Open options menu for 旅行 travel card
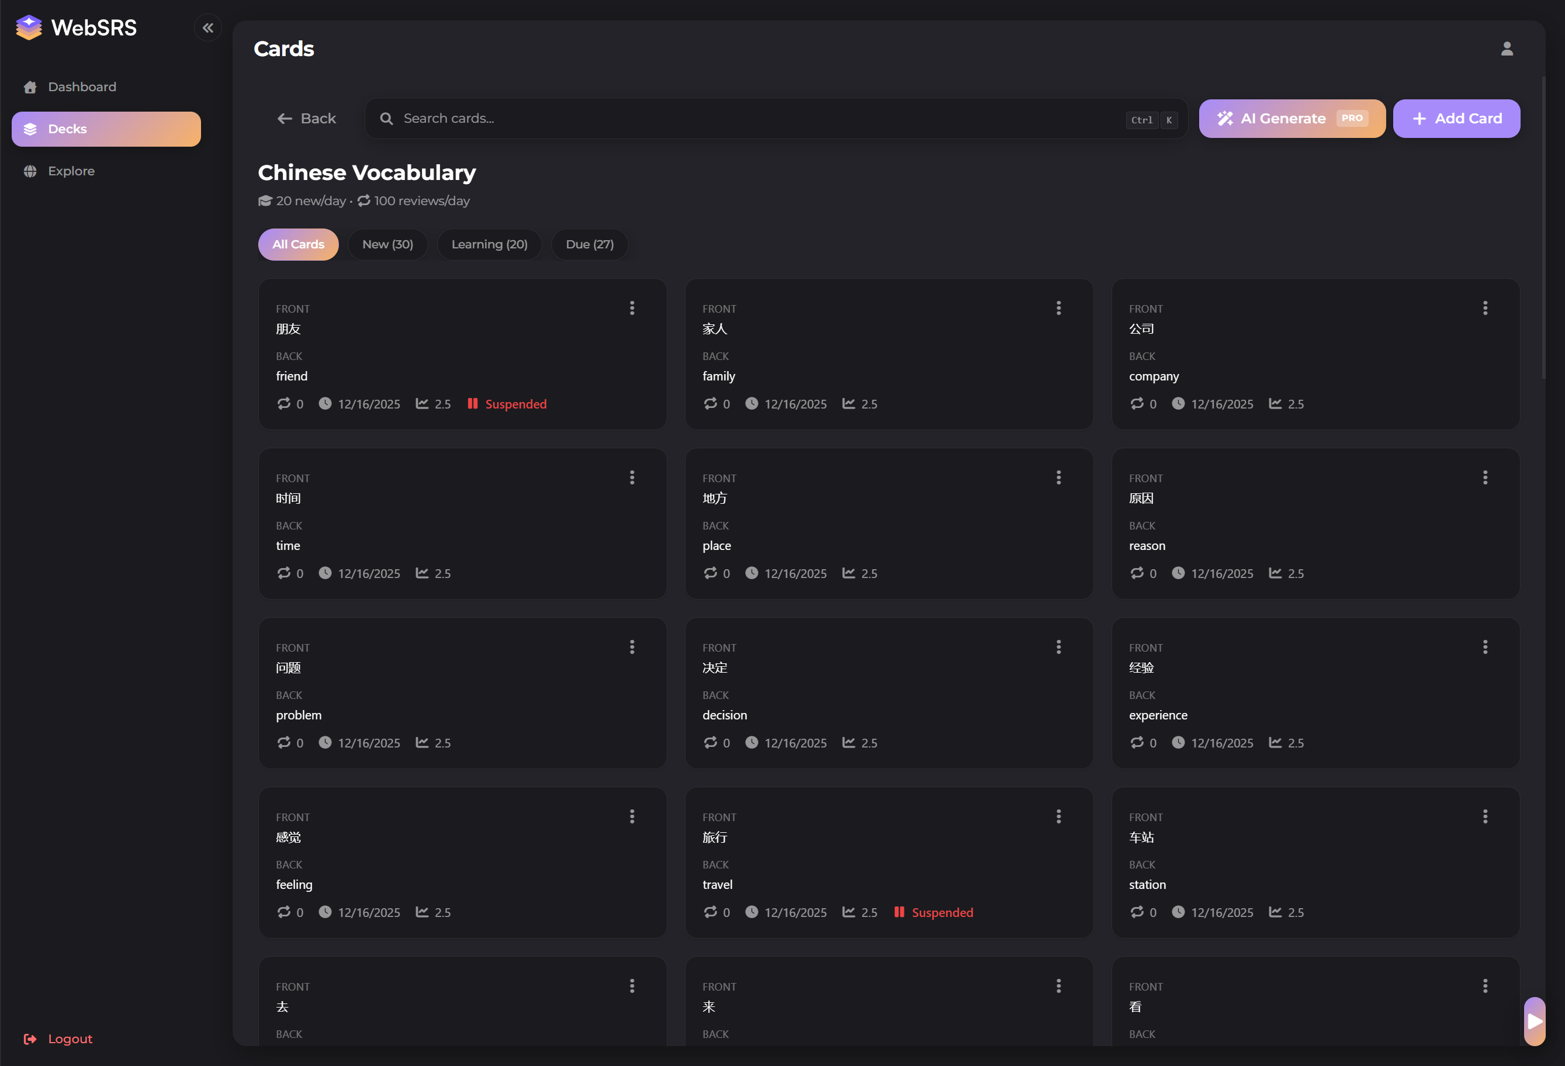The width and height of the screenshot is (1565, 1066). click(x=1058, y=816)
